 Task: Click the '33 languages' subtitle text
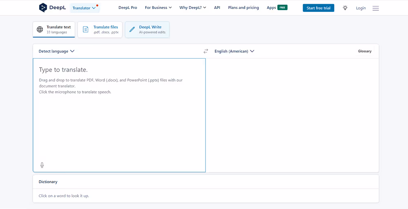pos(57,33)
